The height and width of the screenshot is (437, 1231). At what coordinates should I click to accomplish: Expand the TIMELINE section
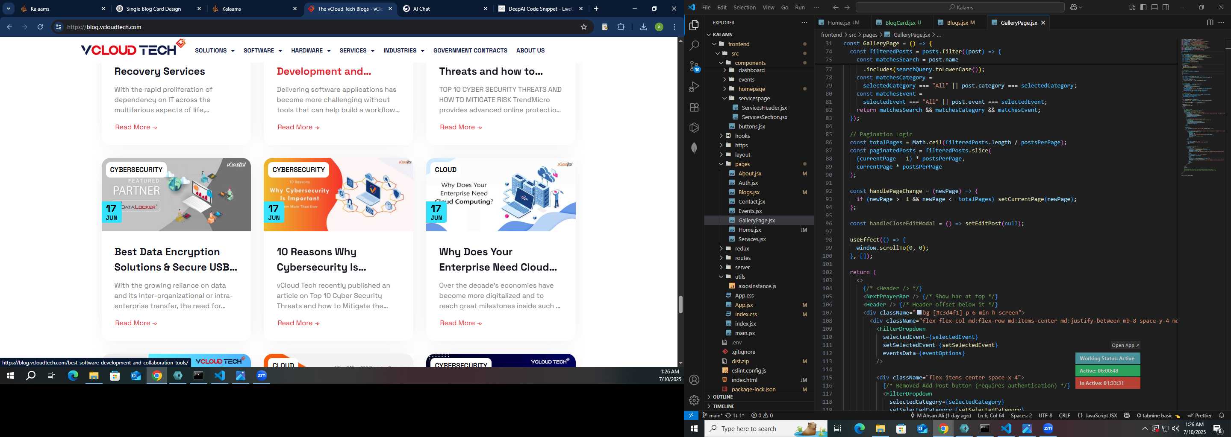723,406
